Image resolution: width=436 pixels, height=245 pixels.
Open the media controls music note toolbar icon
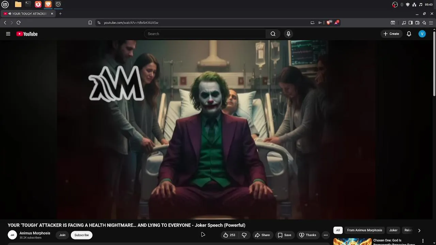click(404, 23)
